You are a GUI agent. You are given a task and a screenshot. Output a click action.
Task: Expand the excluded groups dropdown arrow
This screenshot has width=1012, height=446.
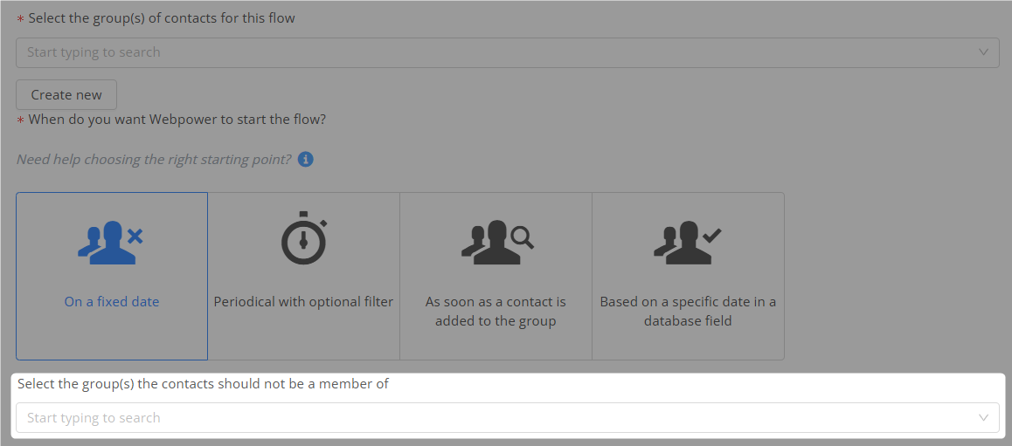(x=983, y=417)
